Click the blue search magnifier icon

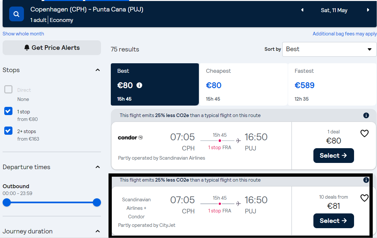16,14
